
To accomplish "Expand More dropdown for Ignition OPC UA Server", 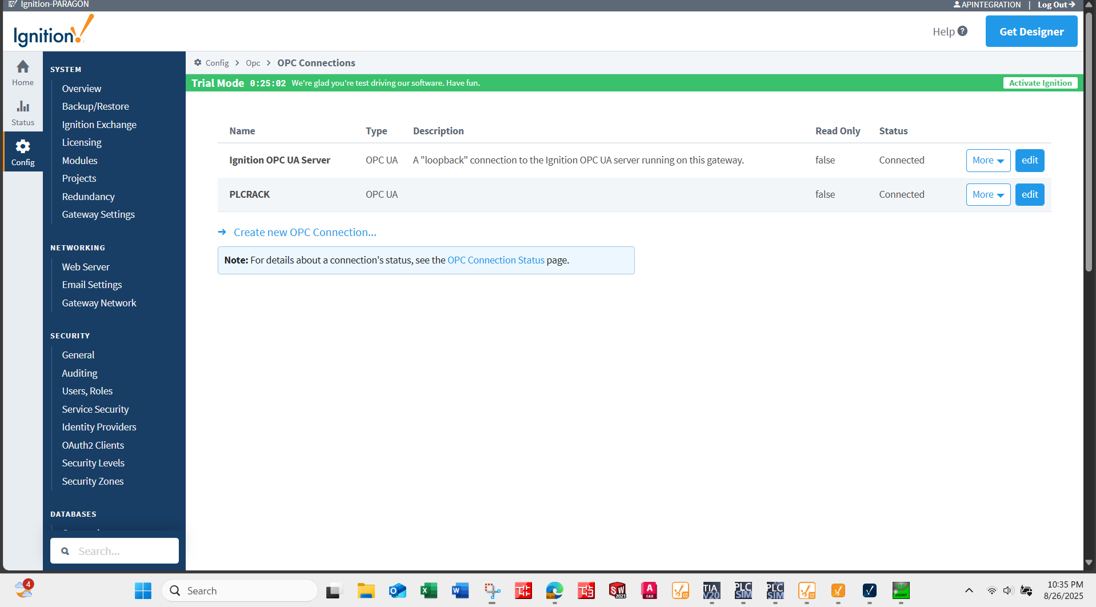I will 988,161.
